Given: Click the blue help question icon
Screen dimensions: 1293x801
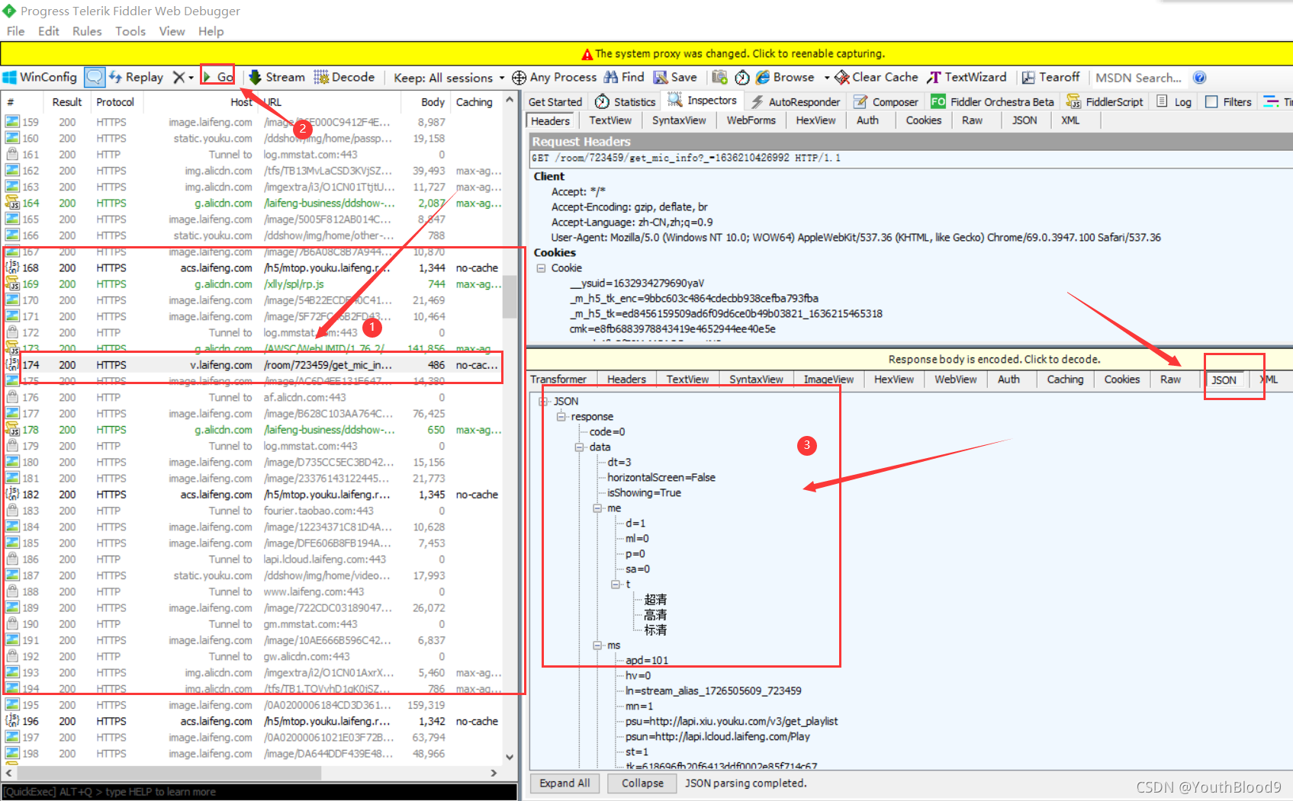Looking at the screenshot, I should click(x=1199, y=78).
